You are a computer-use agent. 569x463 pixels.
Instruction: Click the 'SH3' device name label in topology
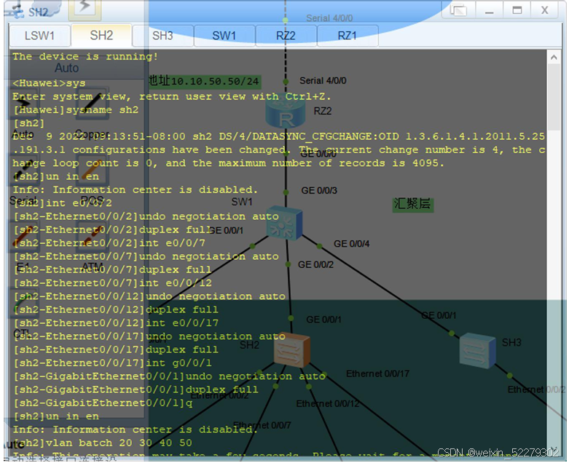pos(511,342)
